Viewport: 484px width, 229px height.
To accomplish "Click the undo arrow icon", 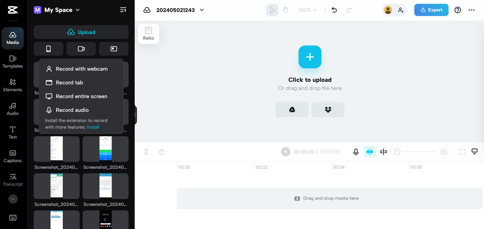I will coord(334,10).
